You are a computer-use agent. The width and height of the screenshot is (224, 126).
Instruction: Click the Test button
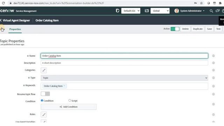(x=218, y=29)
